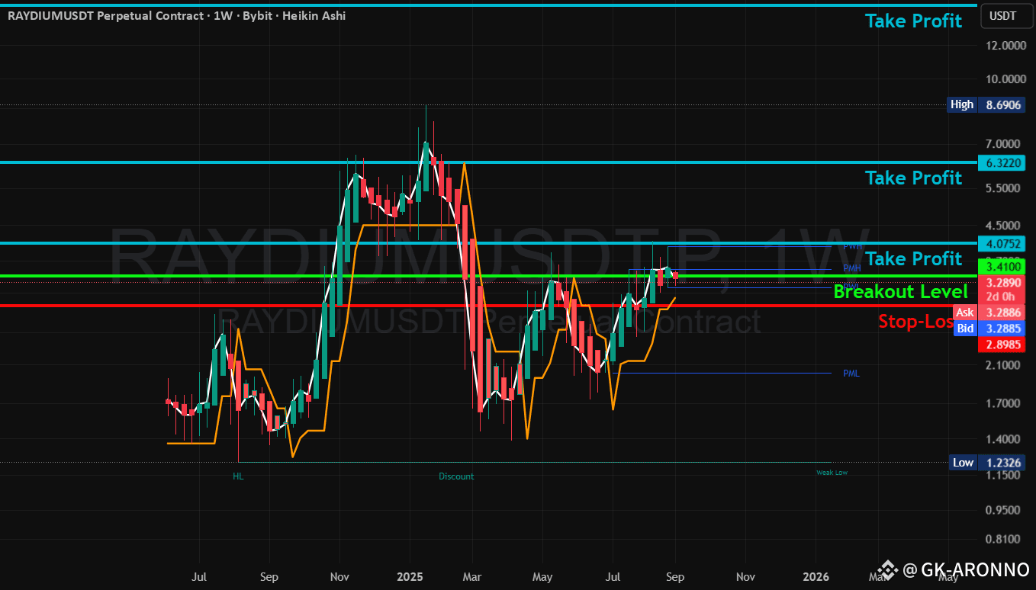
Task: Select the red Stop-Los text label
Action: [915, 321]
